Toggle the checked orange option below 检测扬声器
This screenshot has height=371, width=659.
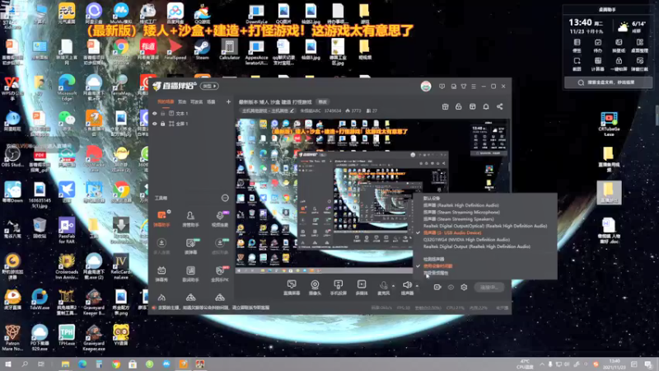coord(438,265)
